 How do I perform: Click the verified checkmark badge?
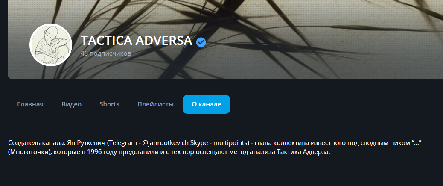pos(201,42)
